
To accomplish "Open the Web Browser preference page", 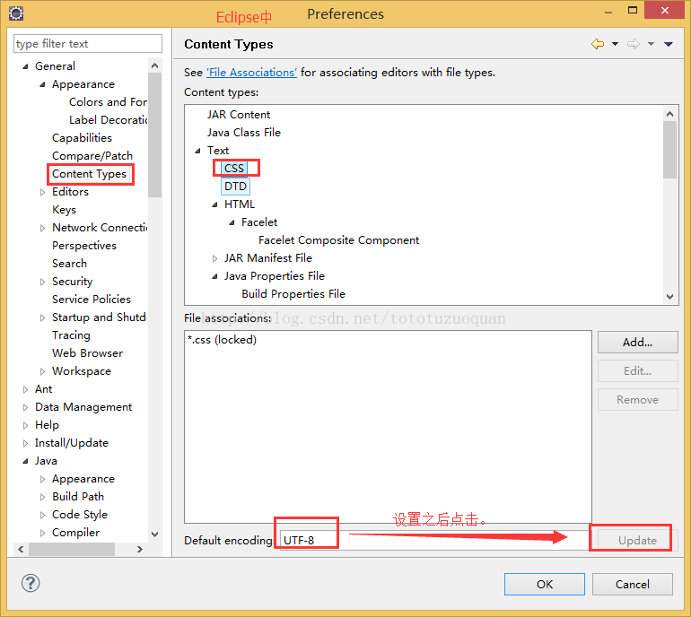I will (x=87, y=353).
